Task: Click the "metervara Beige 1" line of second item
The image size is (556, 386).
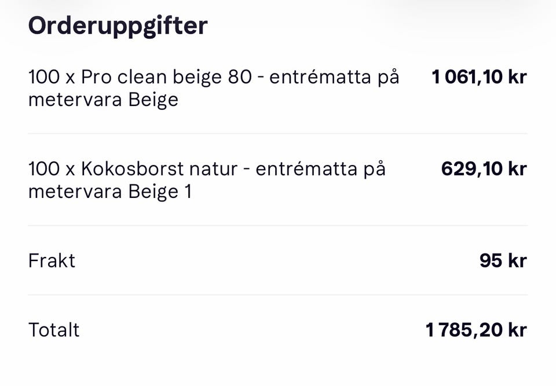Action: click(110, 192)
